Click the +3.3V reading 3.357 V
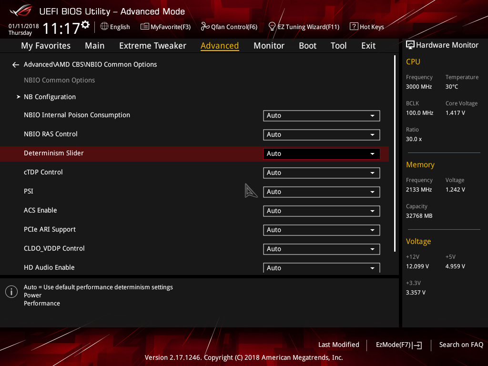 [416, 293]
